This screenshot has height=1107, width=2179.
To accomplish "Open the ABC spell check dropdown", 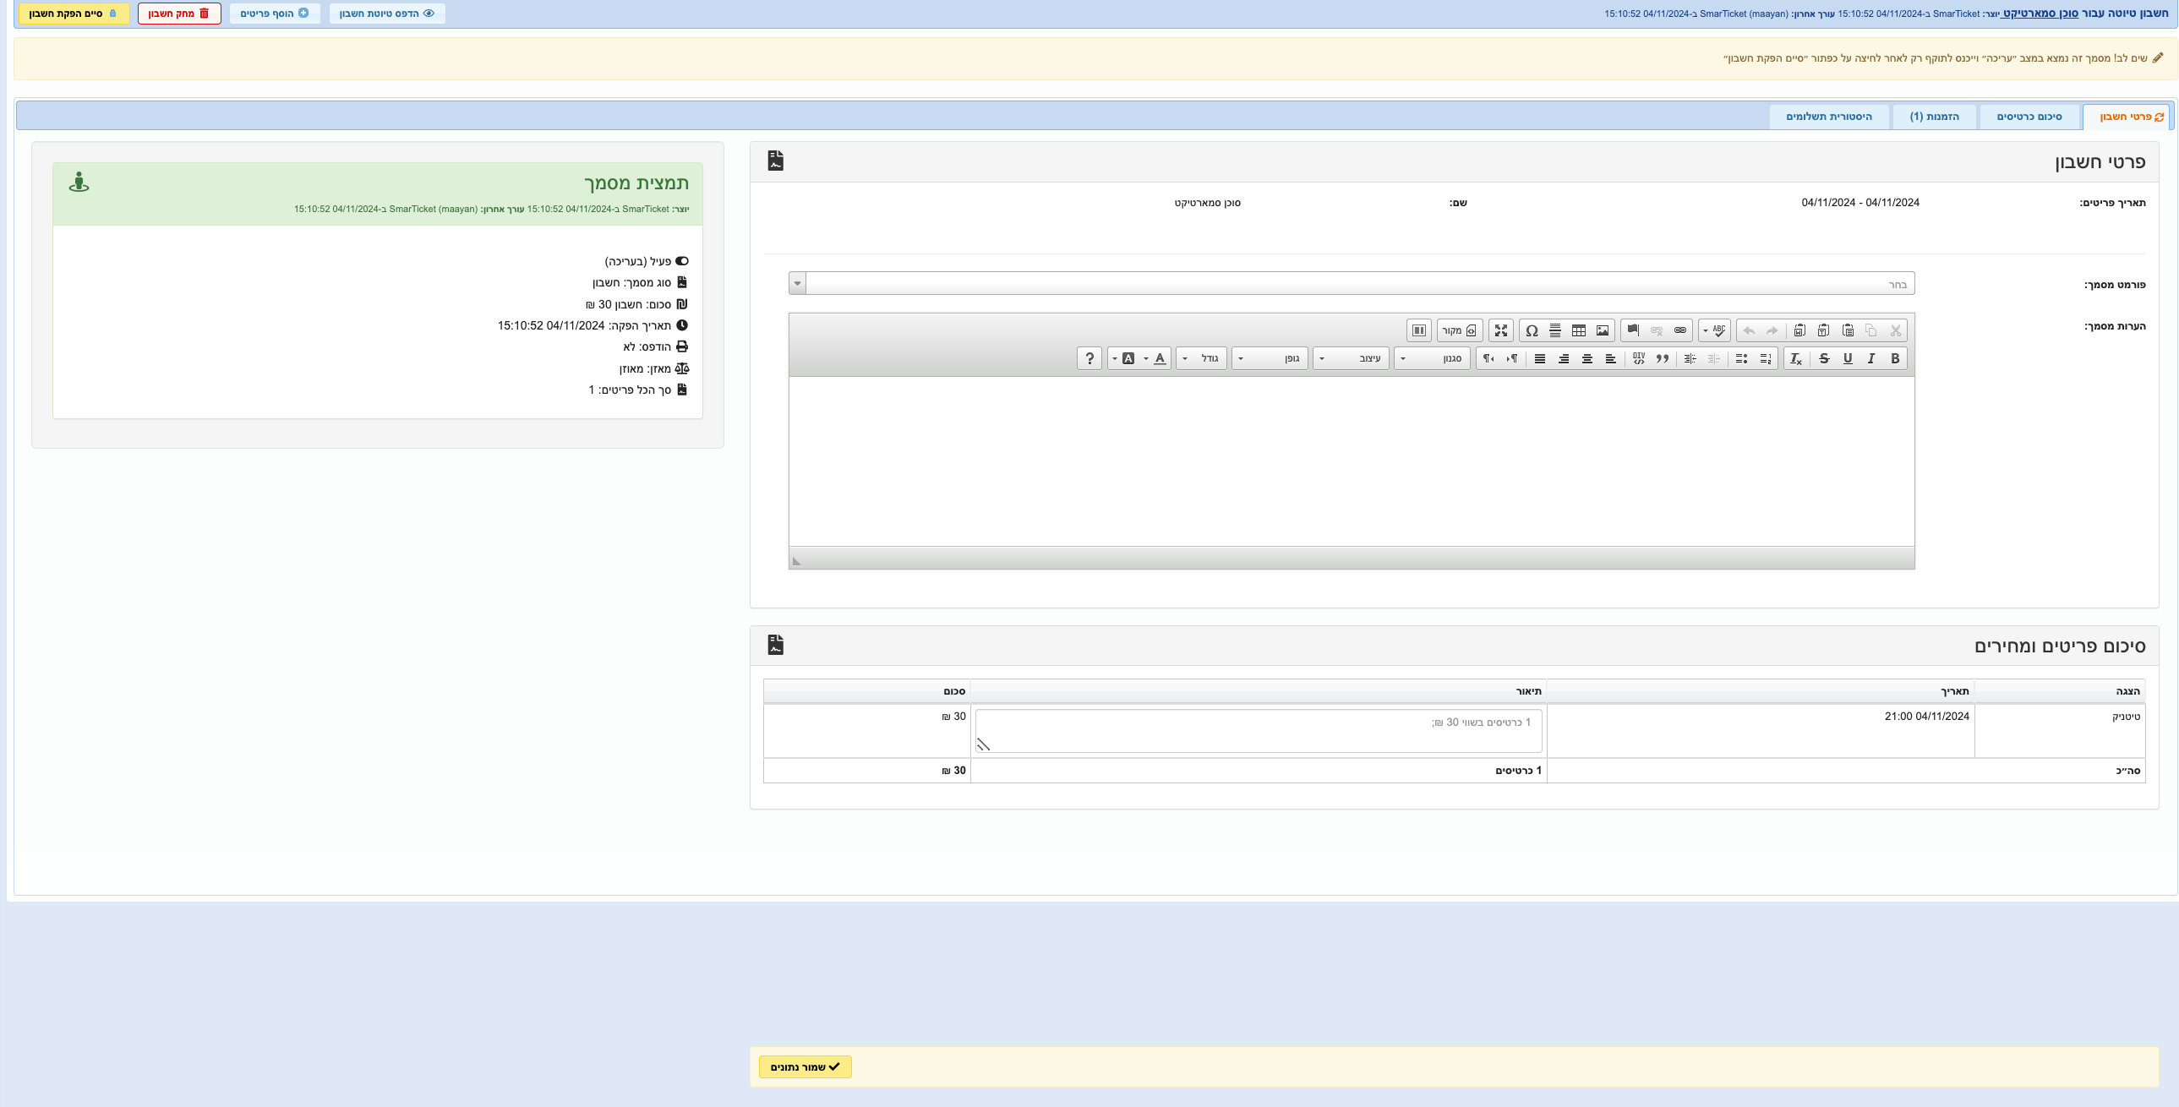I will pyautogui.click(x=1716, y=330).
